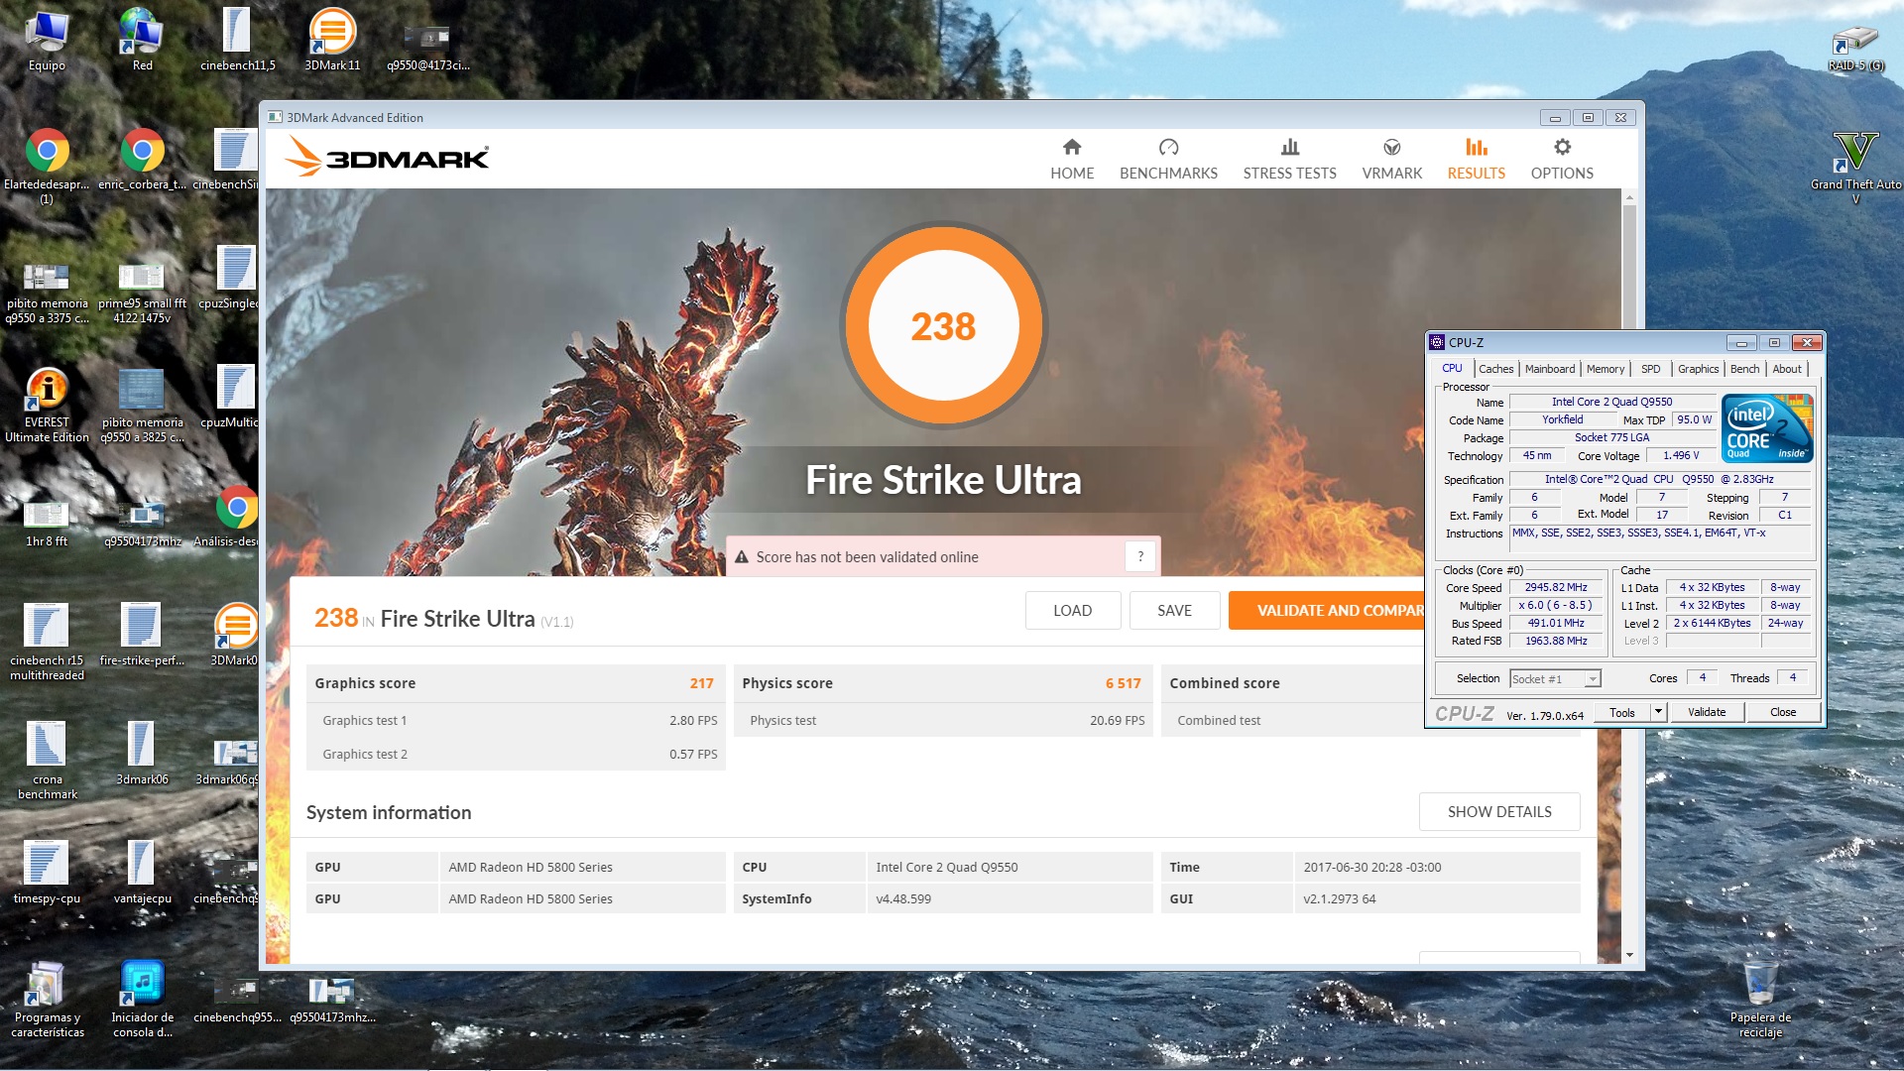Screen dimensions: 1904x1071
Task: Open cinebench r15 multithreaded desktop file
Action: [47, 640]
